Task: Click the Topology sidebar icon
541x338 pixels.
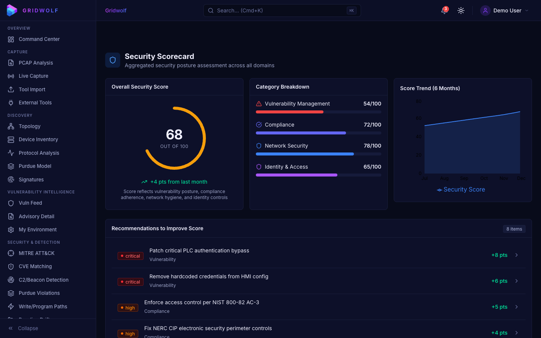Action: 11,126
